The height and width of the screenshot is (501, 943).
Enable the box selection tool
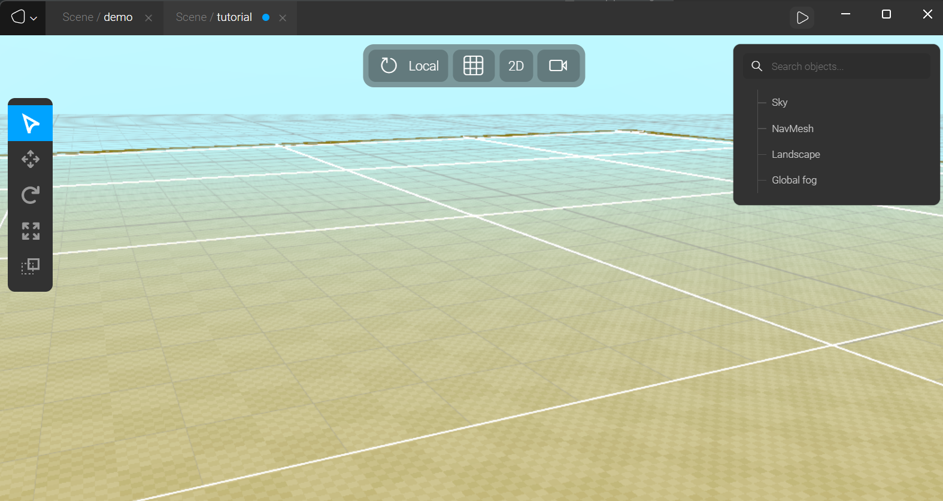click(x=31, y=266)
